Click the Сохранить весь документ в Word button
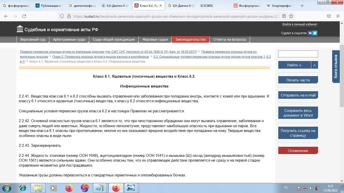This screenshot has width=344, height=193. [x=298, y=113]
